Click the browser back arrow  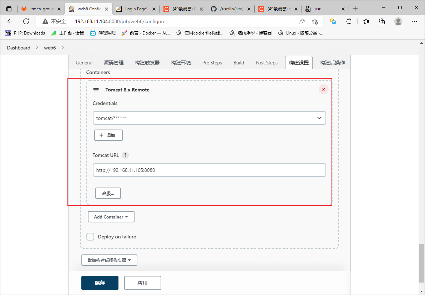click(x=10, y=21)
